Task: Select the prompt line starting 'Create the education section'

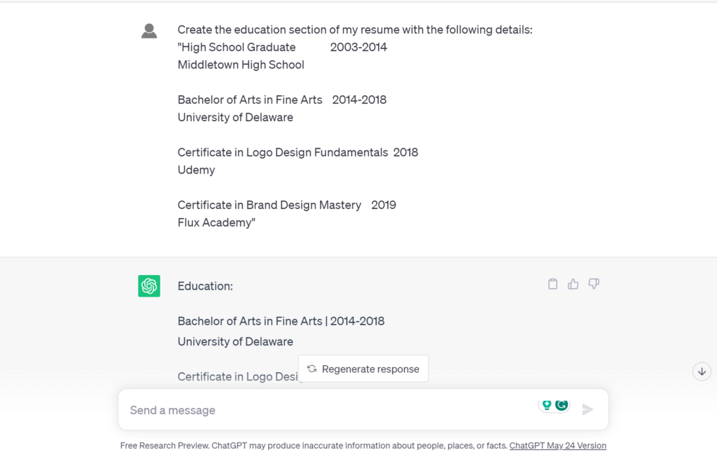Action: [x=355, y=29]
